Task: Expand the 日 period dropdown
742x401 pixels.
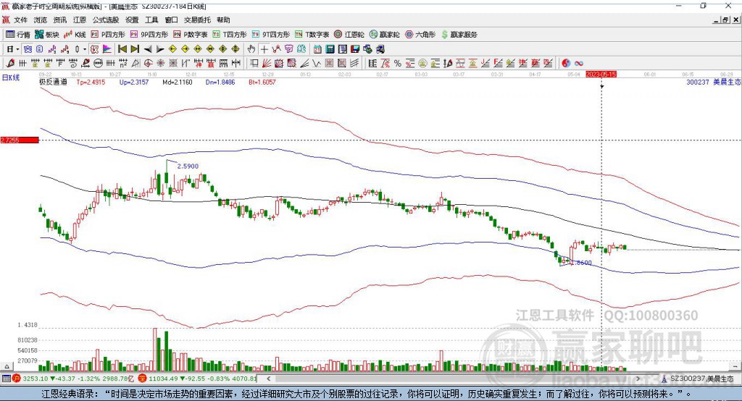Action: click(x=17, y=49)
